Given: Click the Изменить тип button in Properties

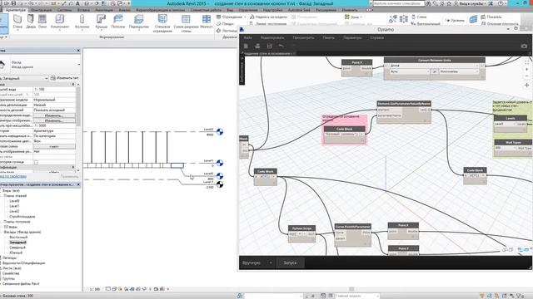Looking at the screenshot, I should (65, 78).
